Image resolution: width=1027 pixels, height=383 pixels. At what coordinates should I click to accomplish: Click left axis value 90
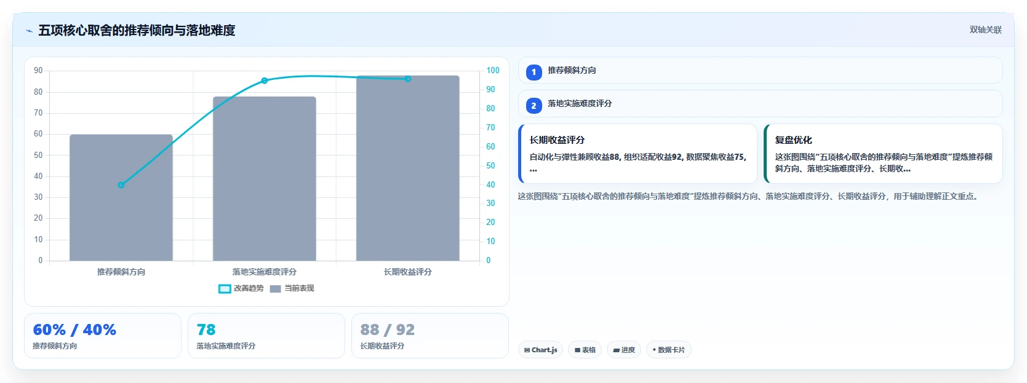tap(38, 71)
